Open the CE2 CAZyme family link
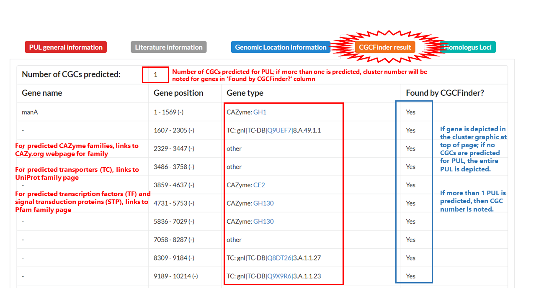 (259, 185)
